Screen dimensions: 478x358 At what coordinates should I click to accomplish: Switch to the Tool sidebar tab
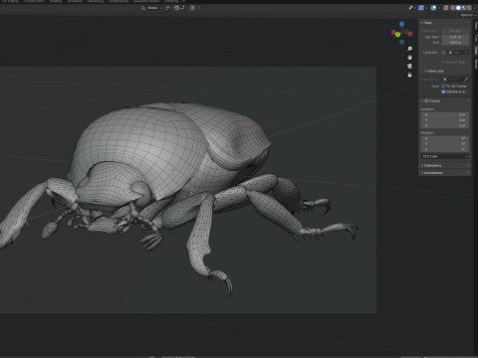[476, 39]
